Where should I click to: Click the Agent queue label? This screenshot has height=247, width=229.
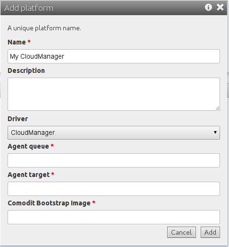pyautogui.click(x=28, y=147)
